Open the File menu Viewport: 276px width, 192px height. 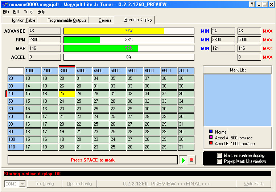6,12
